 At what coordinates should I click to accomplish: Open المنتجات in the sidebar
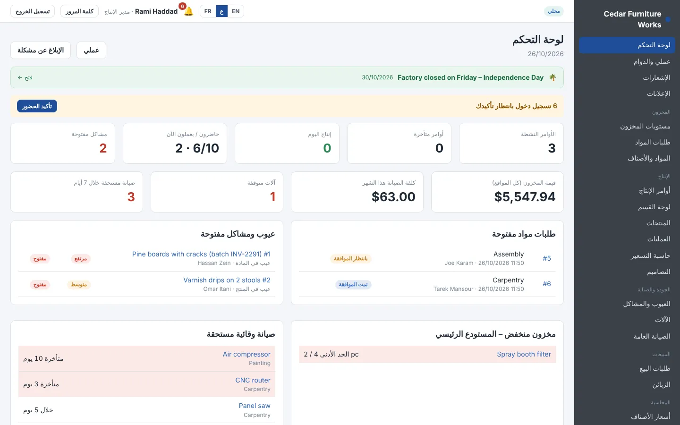click(x=627, y=223)
